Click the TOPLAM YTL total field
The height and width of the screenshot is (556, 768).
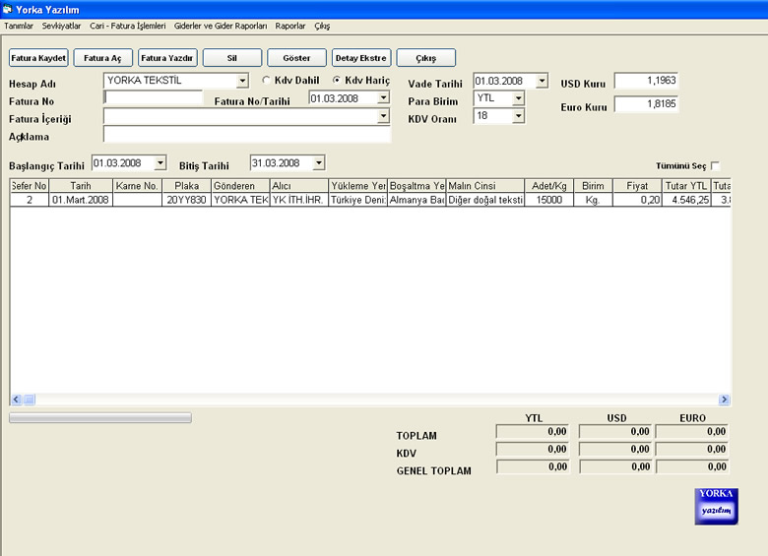533,431
